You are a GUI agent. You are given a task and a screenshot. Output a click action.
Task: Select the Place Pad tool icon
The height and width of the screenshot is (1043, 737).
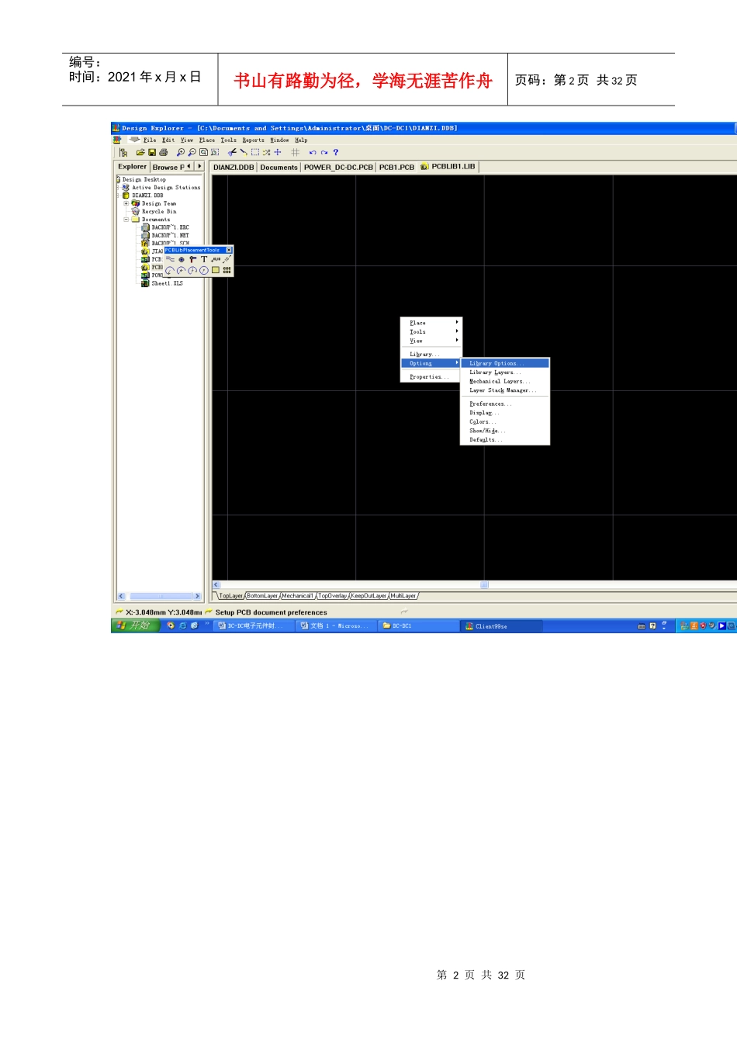182,260
